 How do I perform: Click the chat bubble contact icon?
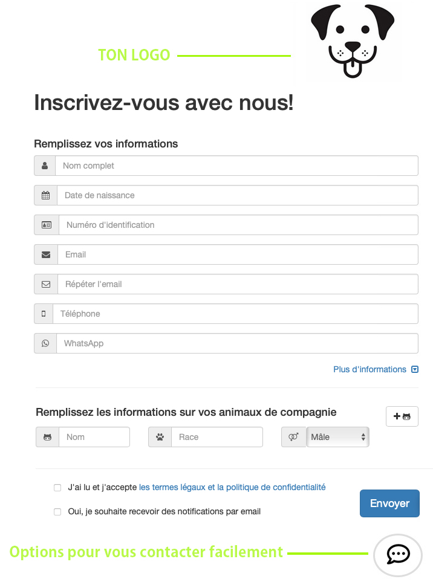click(398, 555)
